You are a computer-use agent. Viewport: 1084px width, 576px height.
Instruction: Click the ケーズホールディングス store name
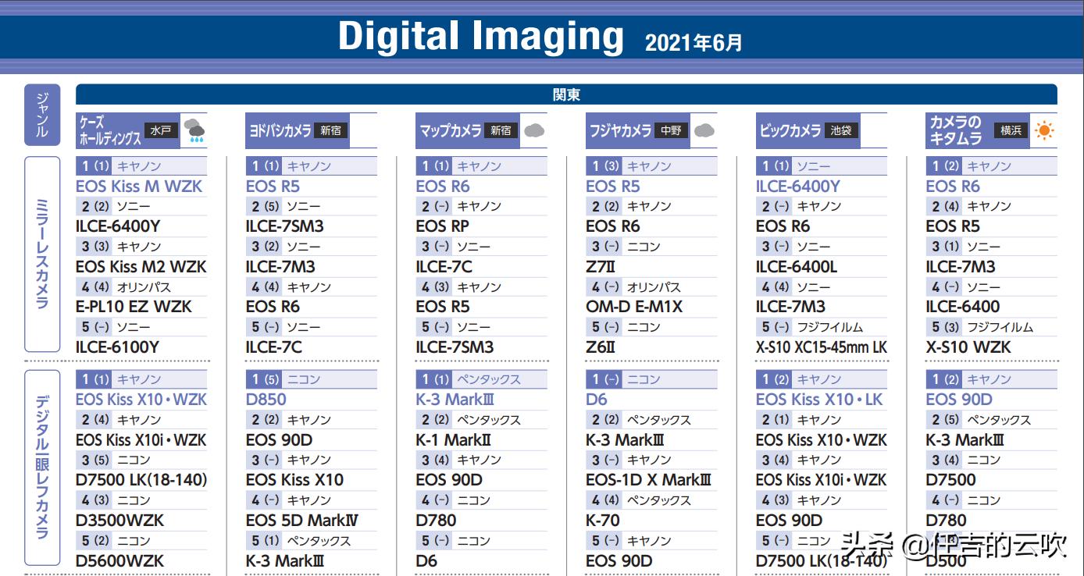(110, 130)
